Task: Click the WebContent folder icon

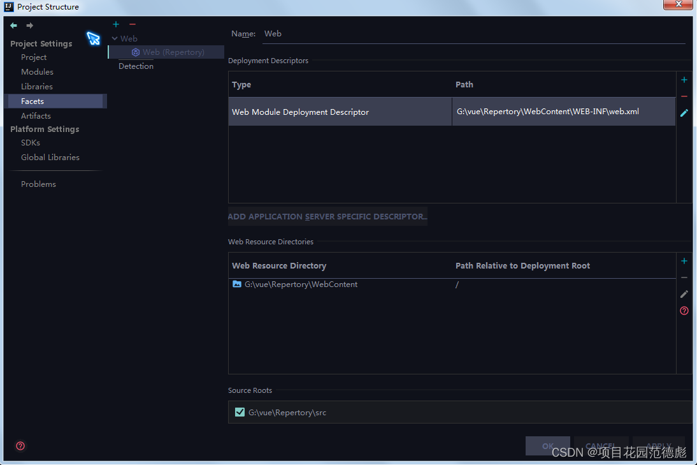Action: (237, 284)
